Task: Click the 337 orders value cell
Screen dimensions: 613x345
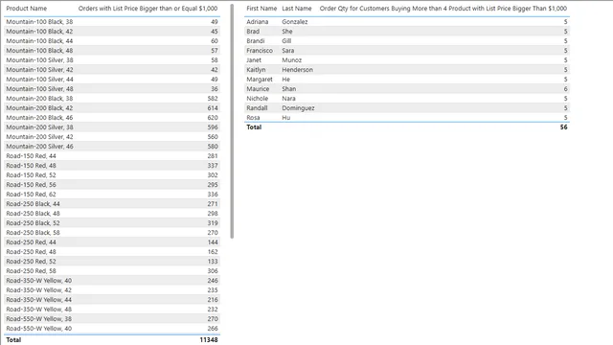Action: 213,166
